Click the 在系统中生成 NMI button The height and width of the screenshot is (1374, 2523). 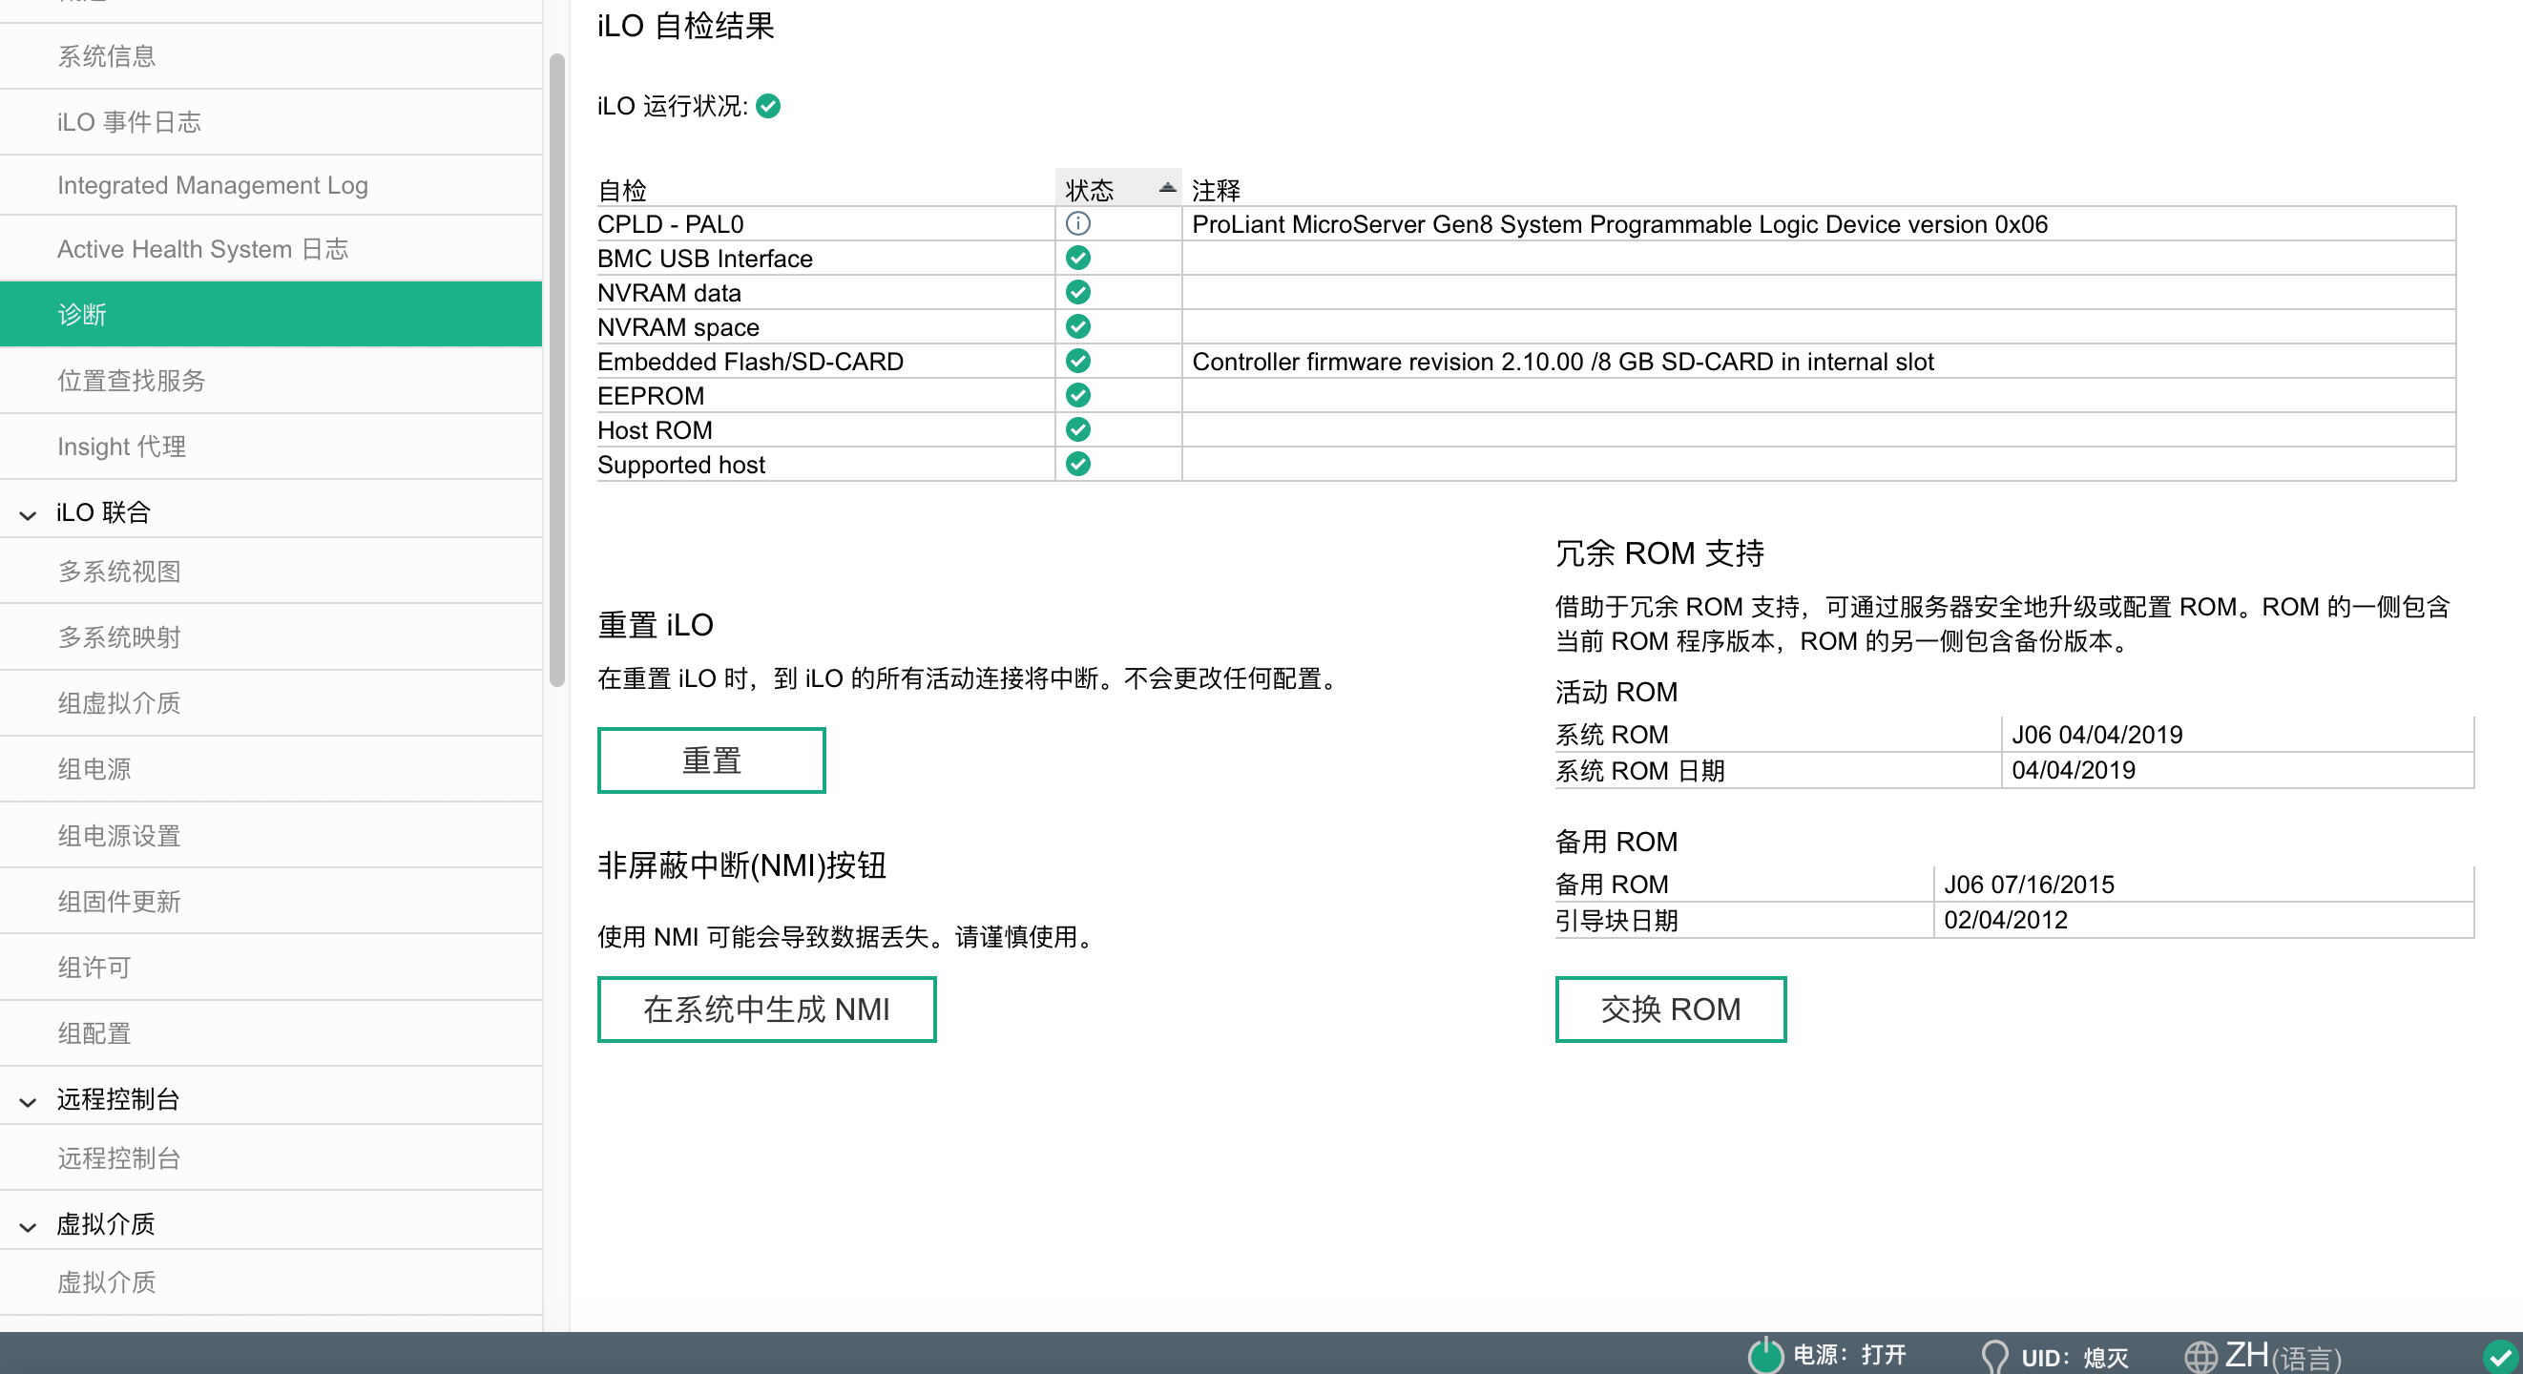pos(767,1009)
